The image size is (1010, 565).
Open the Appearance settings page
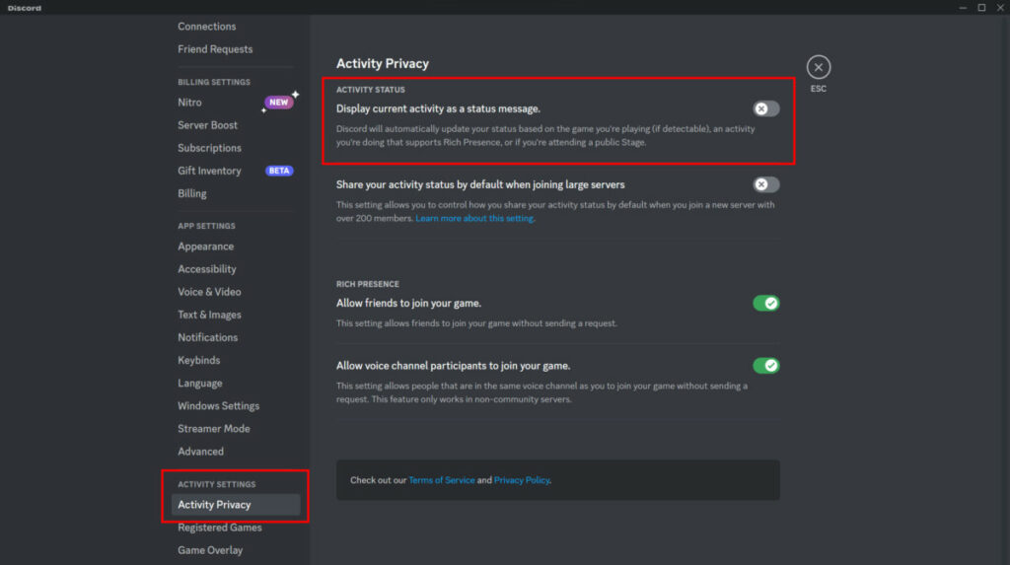[205, 247]
